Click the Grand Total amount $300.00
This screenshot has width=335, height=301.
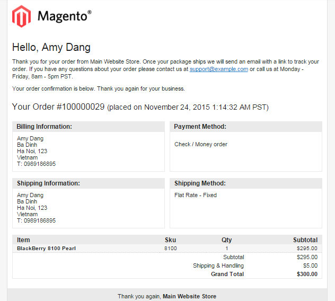pos(307,274)
